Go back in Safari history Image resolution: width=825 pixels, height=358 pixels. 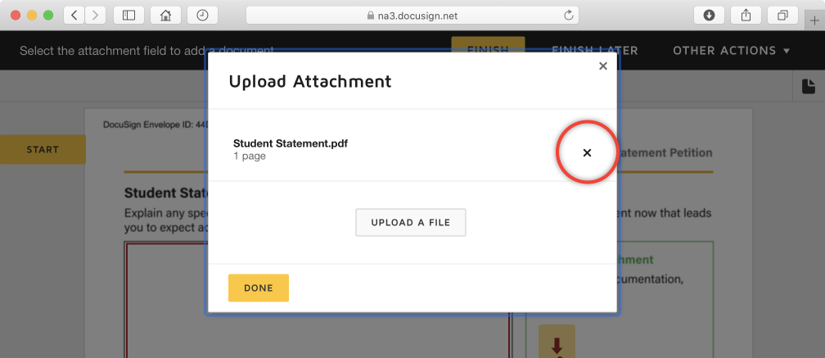[x=74, y=16]
